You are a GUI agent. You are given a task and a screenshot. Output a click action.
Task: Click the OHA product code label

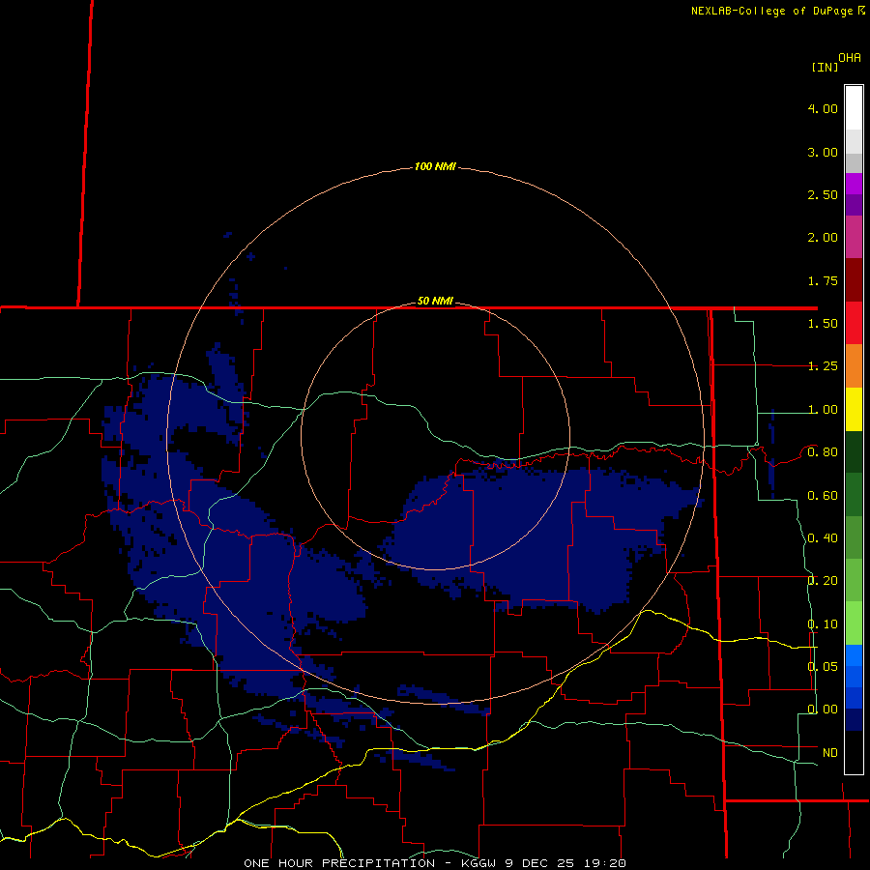tap(850, 58)
